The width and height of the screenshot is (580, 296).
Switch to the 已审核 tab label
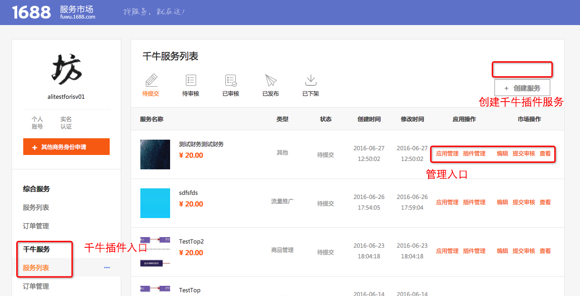coord(231,94)
